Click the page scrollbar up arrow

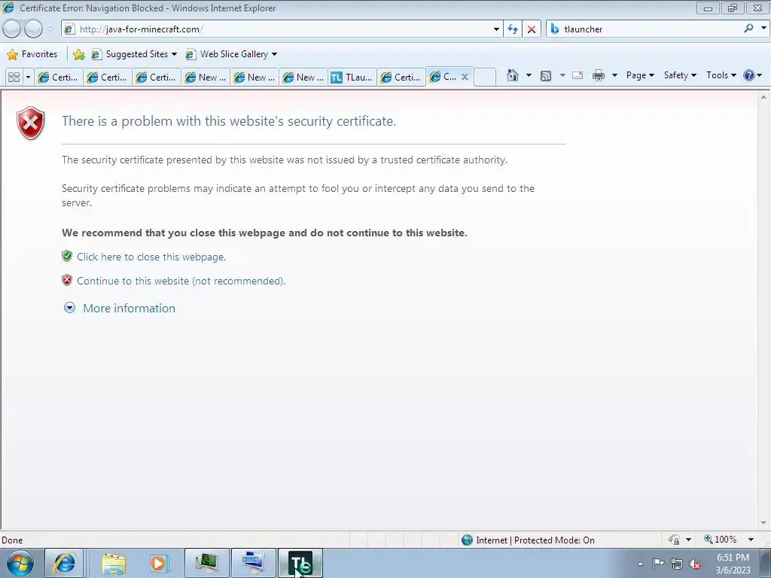pos(763,97)
